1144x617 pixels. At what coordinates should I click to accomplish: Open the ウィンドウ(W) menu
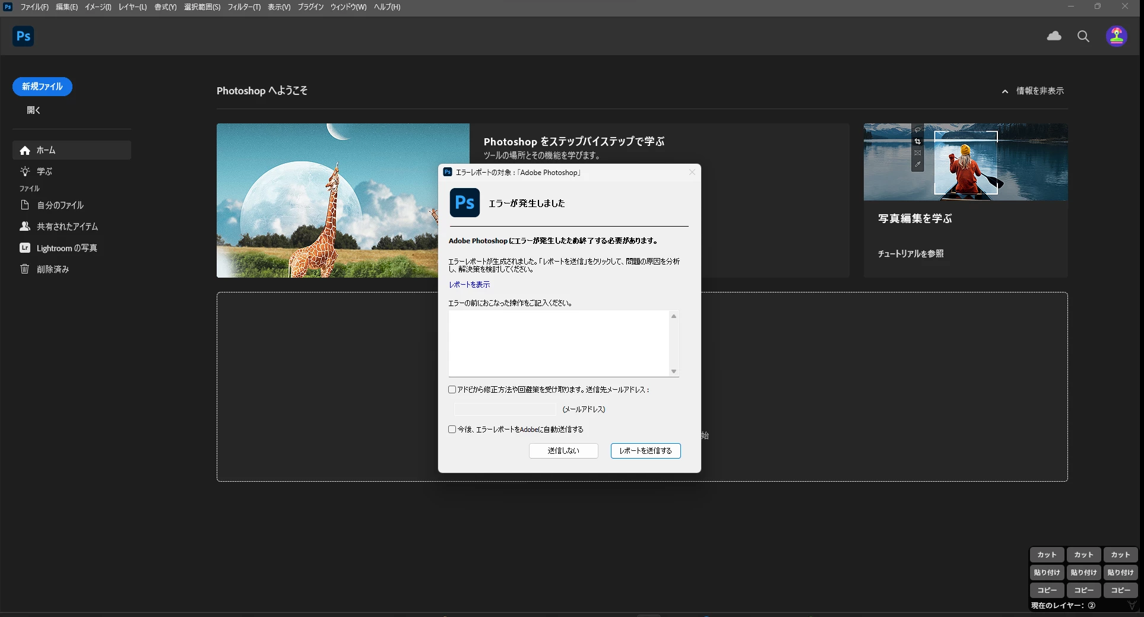[348, 7]
